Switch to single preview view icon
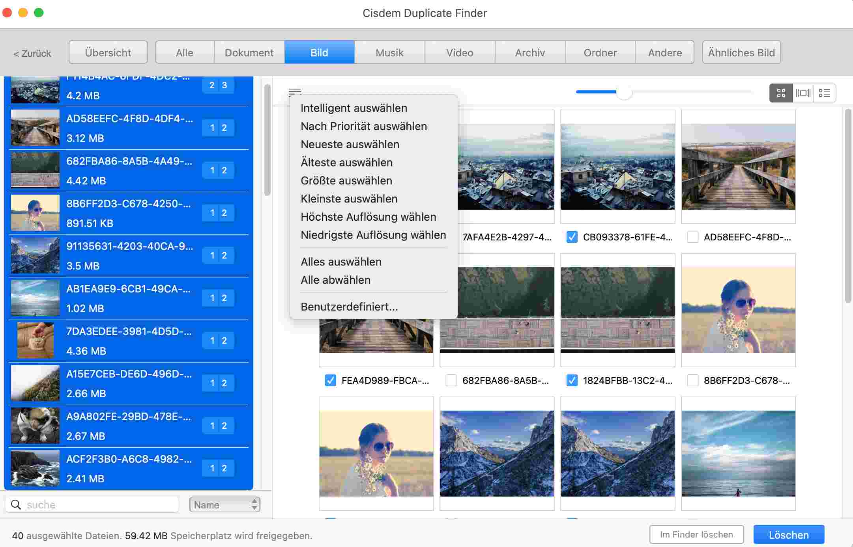The height and width of the screenshot is (547, 853). pyautogui.click(x=803, y=93)
